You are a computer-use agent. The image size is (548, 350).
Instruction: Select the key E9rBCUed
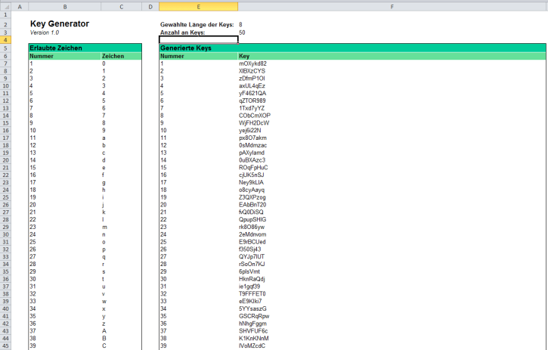tap(252, 242)
